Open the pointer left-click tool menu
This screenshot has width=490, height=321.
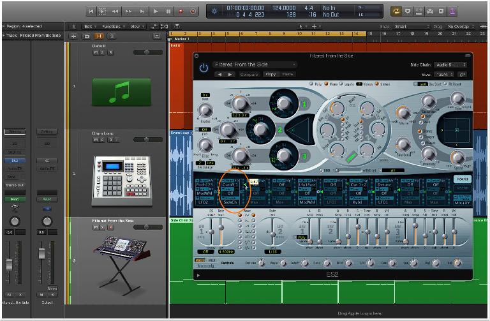coord(302,27)
